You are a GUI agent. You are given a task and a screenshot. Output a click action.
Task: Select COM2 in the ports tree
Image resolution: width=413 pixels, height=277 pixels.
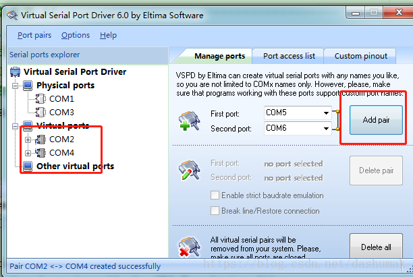click(61, 139)
